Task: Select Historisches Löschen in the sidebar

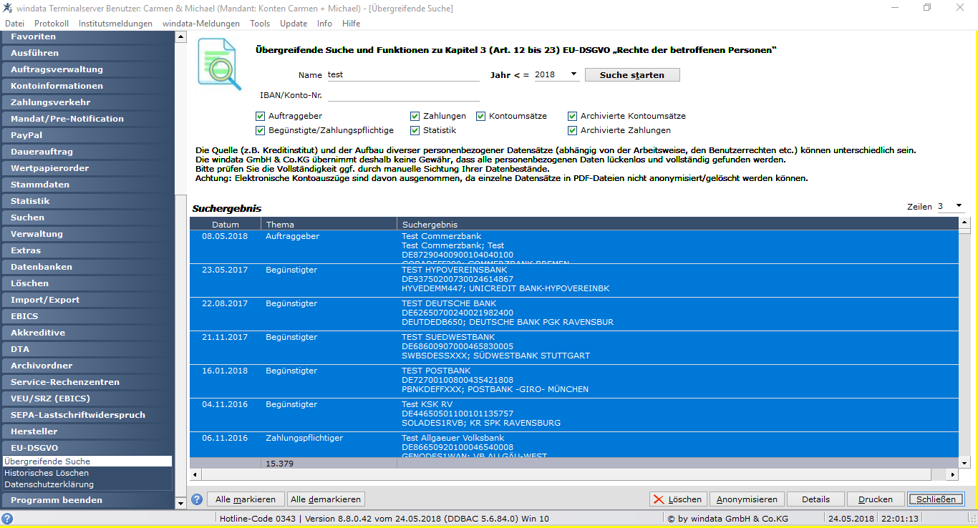Action: coord(87,473)
